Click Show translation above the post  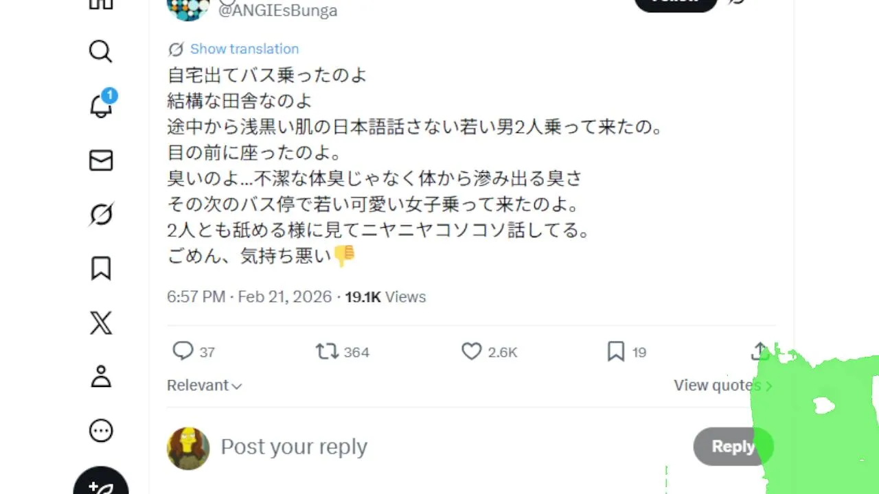tap(244, 49)
